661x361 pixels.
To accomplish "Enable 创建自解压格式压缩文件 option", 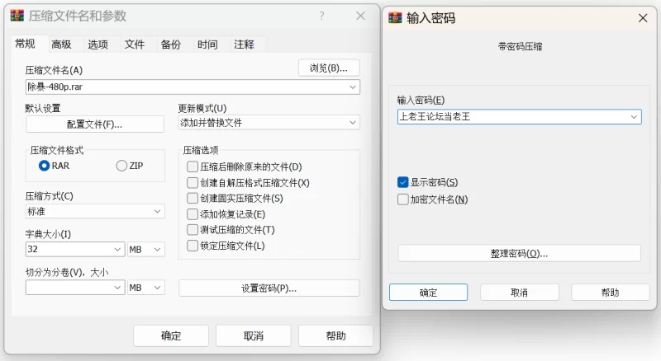I will pos(193,182).
